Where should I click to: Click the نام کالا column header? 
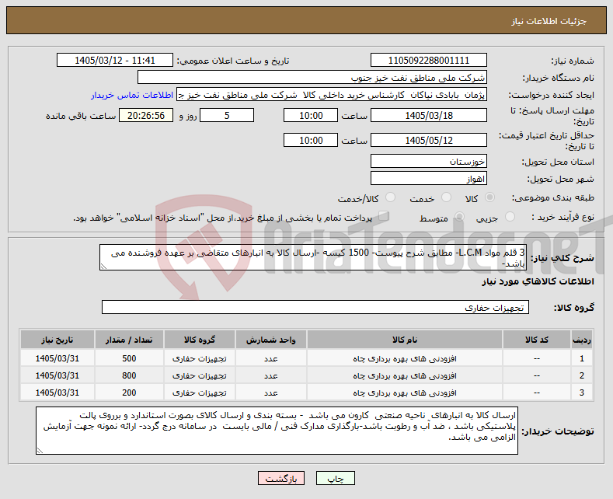click(405, 340)
